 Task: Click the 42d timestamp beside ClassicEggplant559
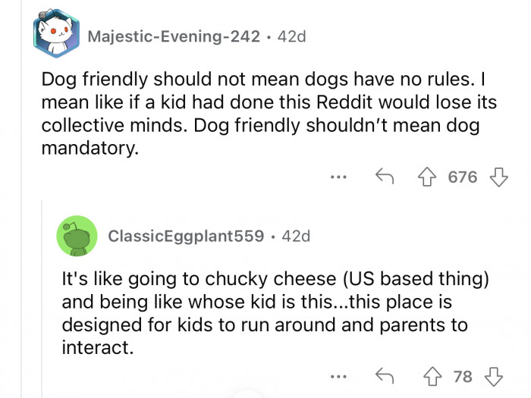(x=295, y=236)
